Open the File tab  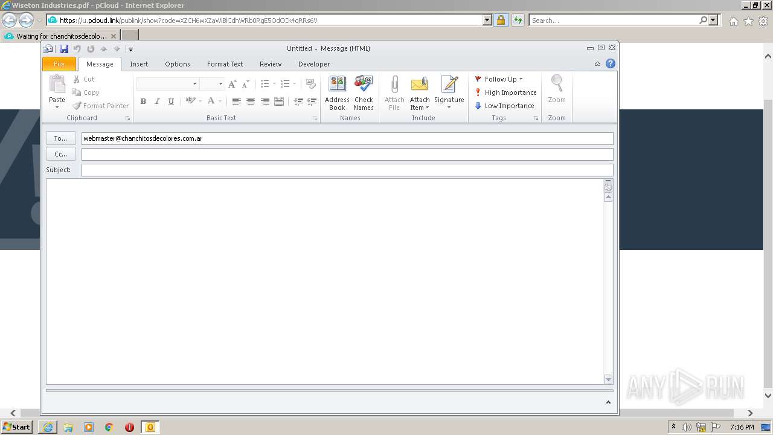59,64
